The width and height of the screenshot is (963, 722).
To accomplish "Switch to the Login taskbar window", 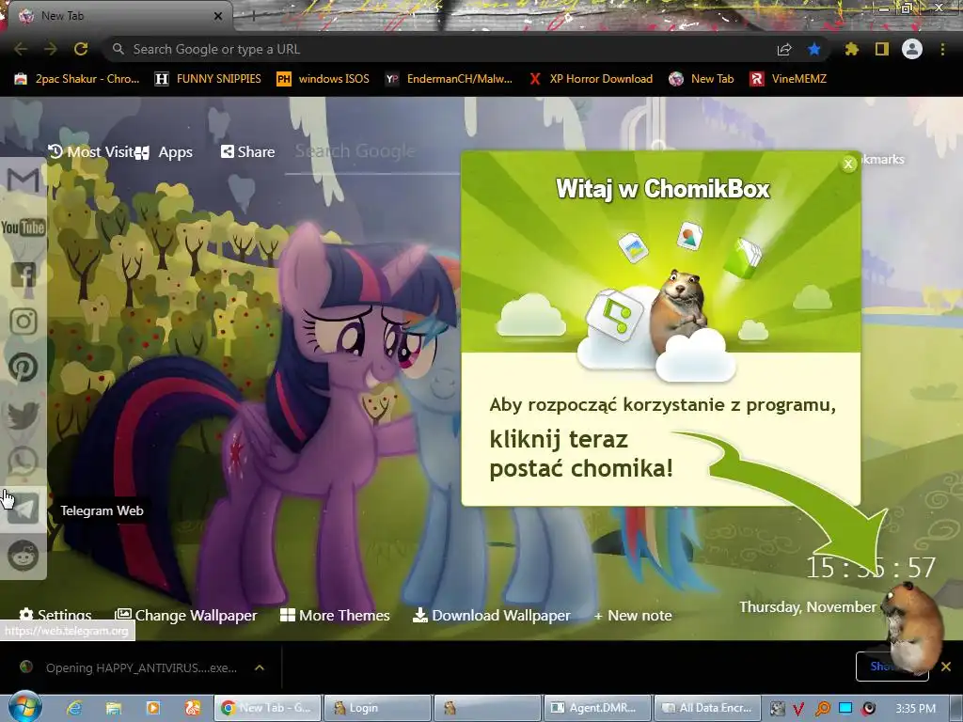I will [x=377, y=708].
